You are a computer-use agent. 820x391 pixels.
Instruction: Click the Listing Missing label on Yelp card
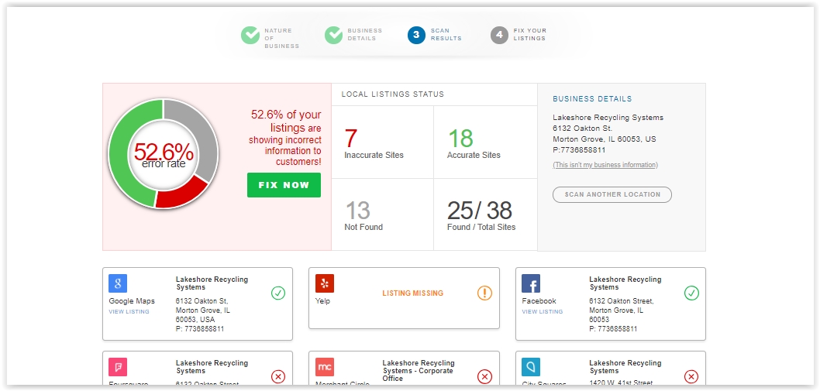click(x=412, y=293)
